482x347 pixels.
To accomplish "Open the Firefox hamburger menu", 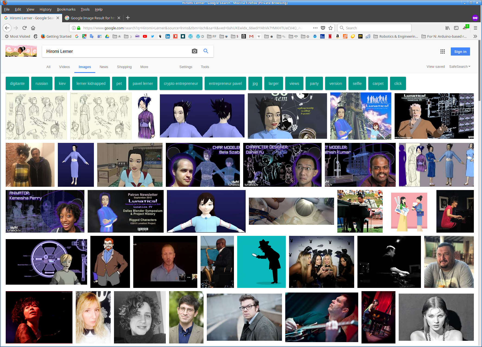I will [x=475, y=28].
